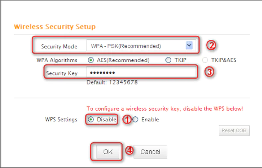262x168 pixels.
Task: Select the AES(Recommended) algorithm option
Action: pos(91,60)
